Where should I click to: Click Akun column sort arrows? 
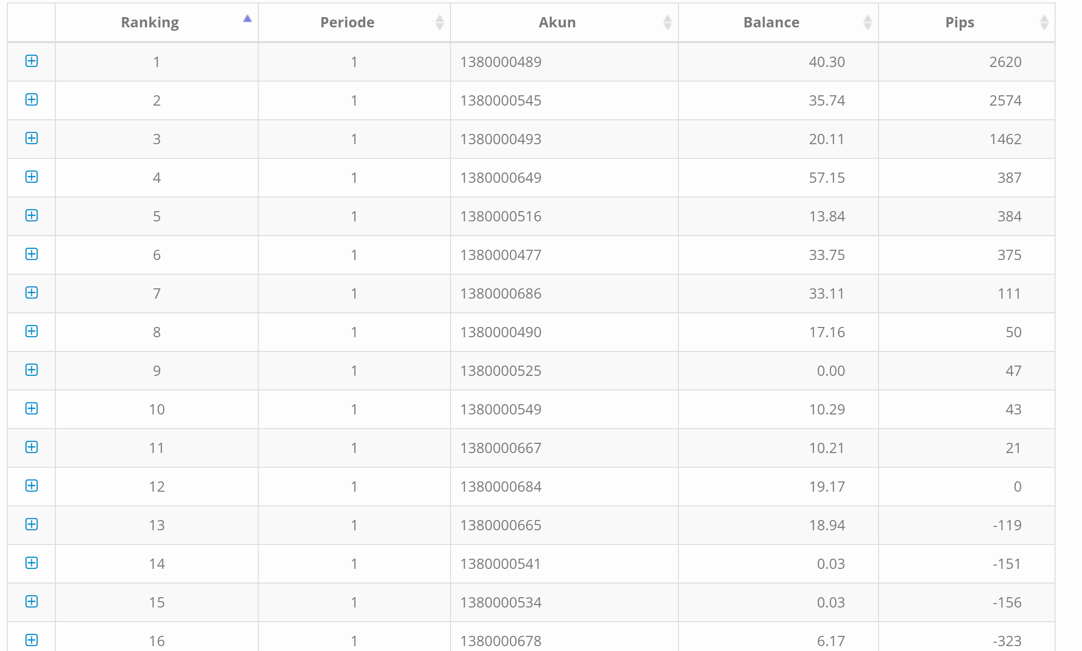coord(667,22)
